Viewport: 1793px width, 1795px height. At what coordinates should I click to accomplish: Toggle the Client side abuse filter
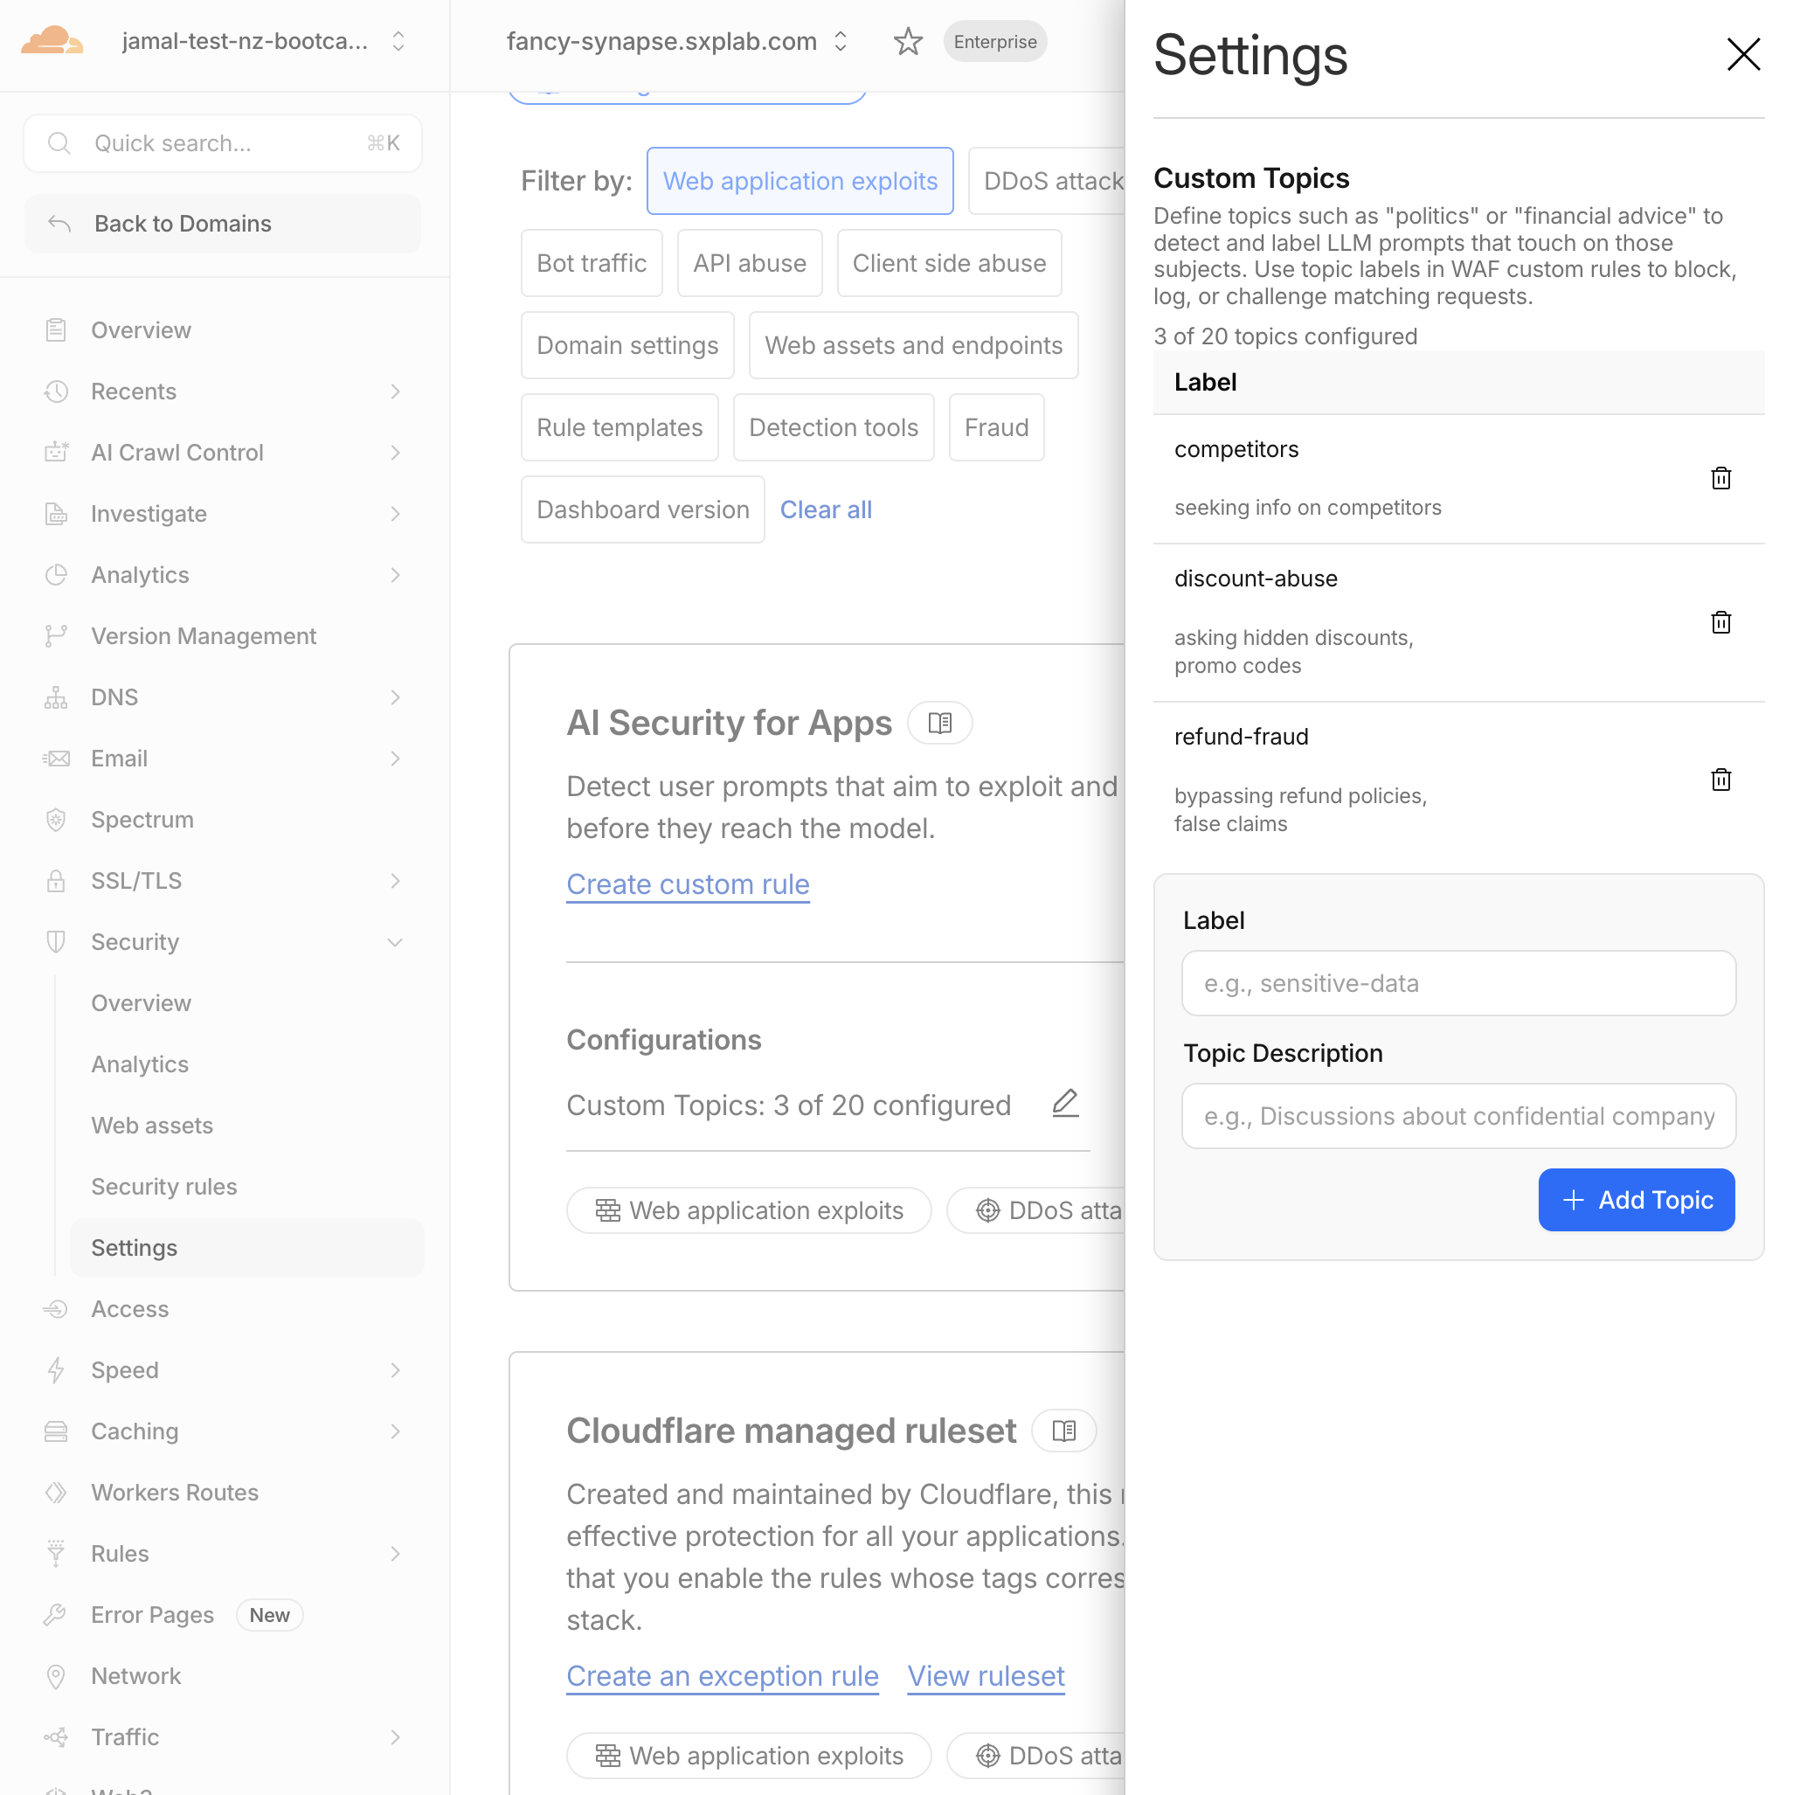click(949, 263)
